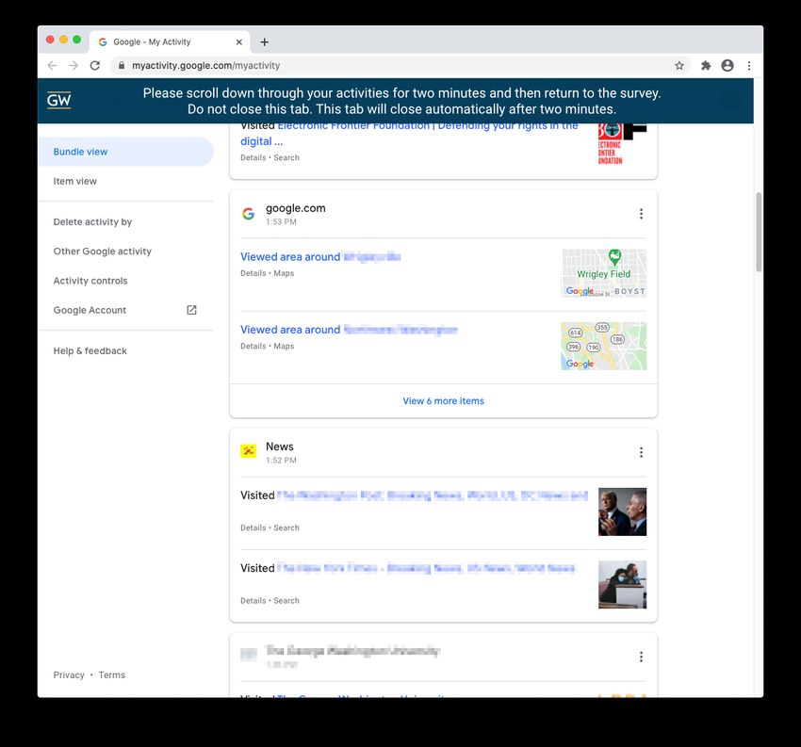Click the second News visited photo thumbnail
801x747 pixels.
point(622,585)
